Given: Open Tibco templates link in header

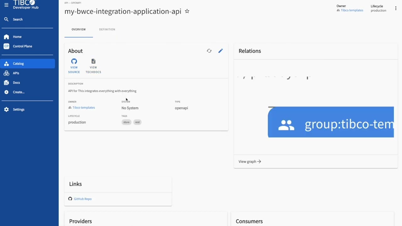Looking at the screenshot, I should [x=352, y=10].
